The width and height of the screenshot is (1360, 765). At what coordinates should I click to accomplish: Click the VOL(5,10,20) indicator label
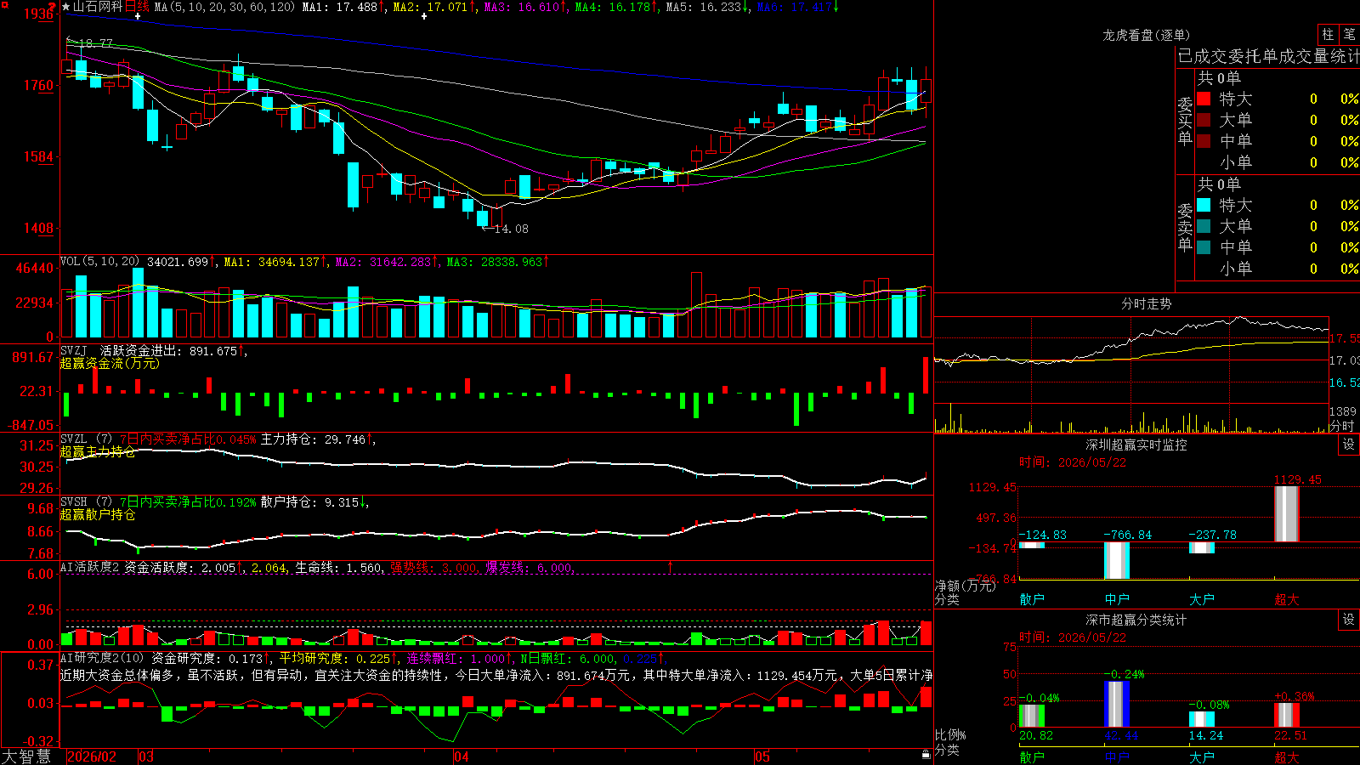(x=99, y=262)
